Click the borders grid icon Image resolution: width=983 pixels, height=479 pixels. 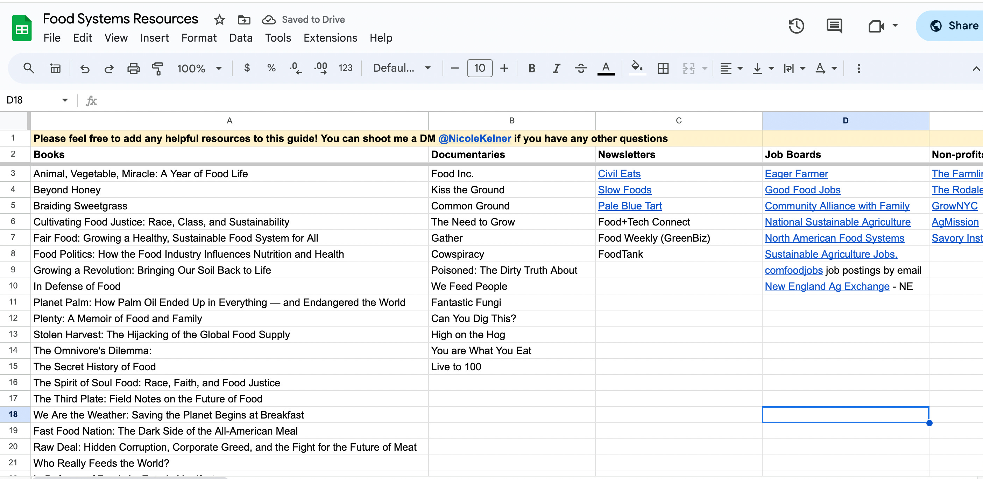pos(663,68)
